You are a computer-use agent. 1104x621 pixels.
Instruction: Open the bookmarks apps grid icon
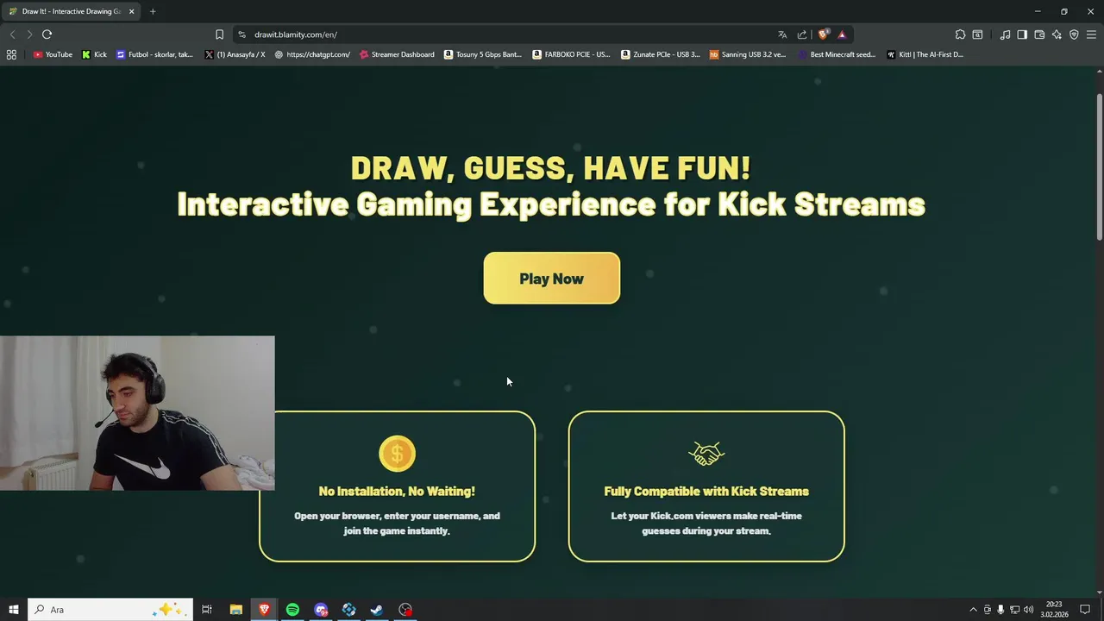pyautogui.click(x=11, y=54)
